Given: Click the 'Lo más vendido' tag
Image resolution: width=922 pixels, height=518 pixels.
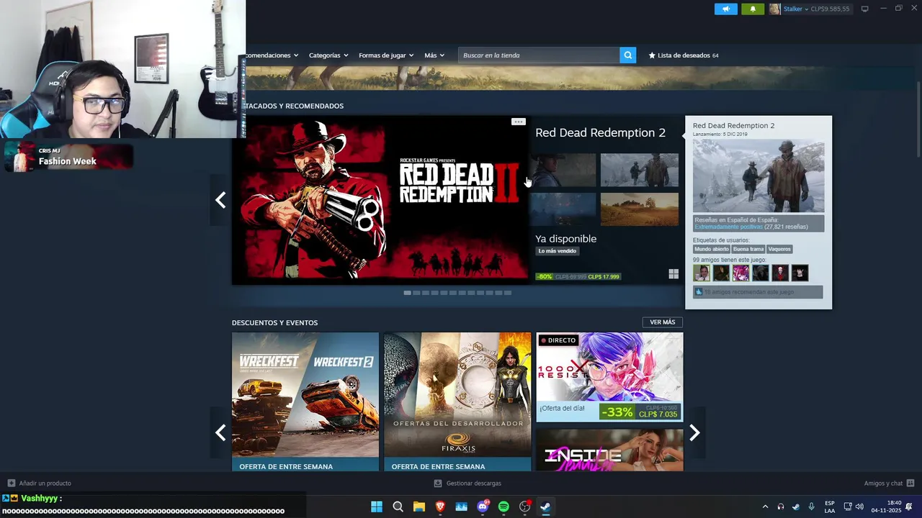Looking at the screenshot, I should 558,251.
